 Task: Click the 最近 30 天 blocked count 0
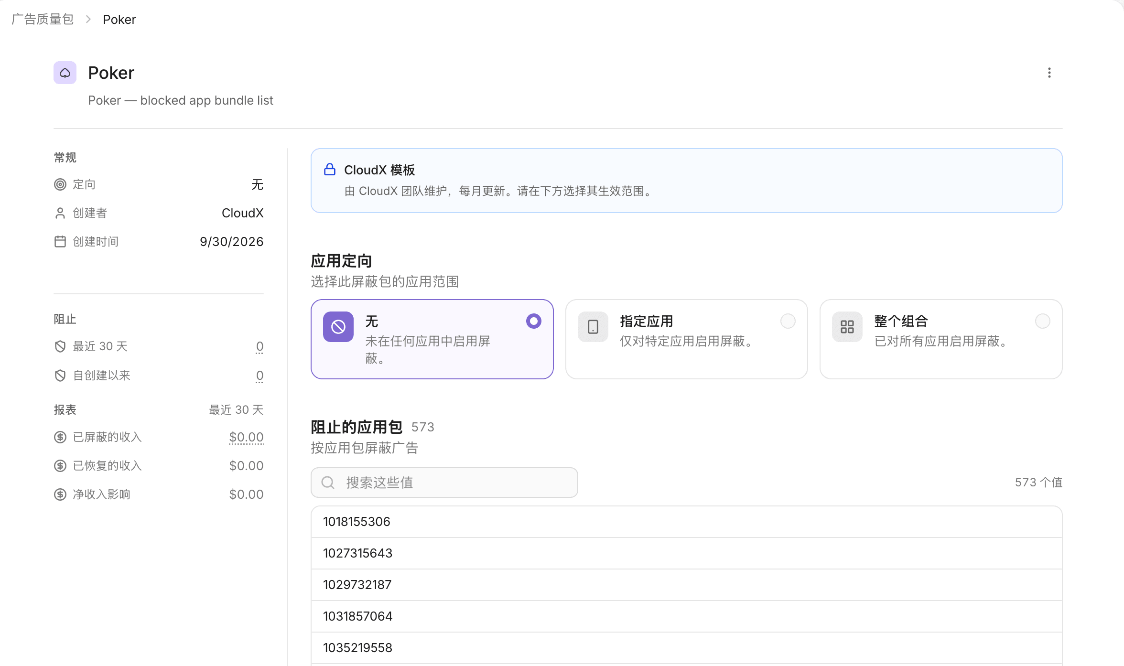259,346
